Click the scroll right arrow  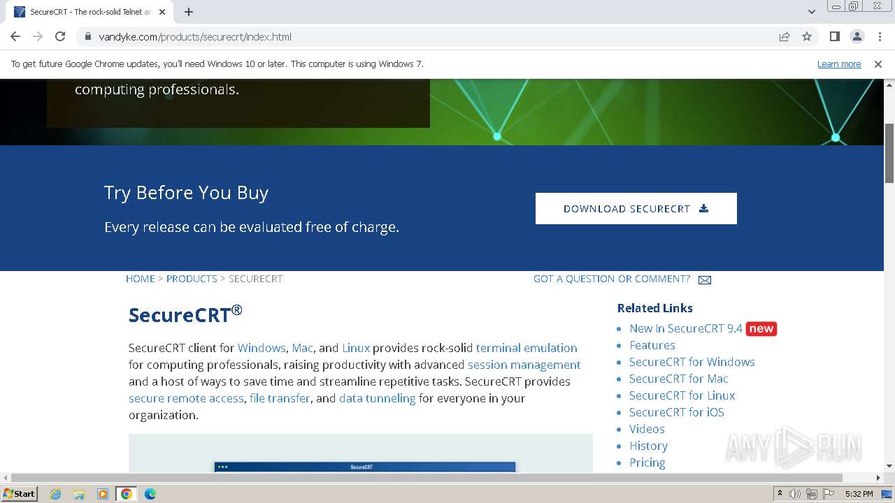pos(878,478)
